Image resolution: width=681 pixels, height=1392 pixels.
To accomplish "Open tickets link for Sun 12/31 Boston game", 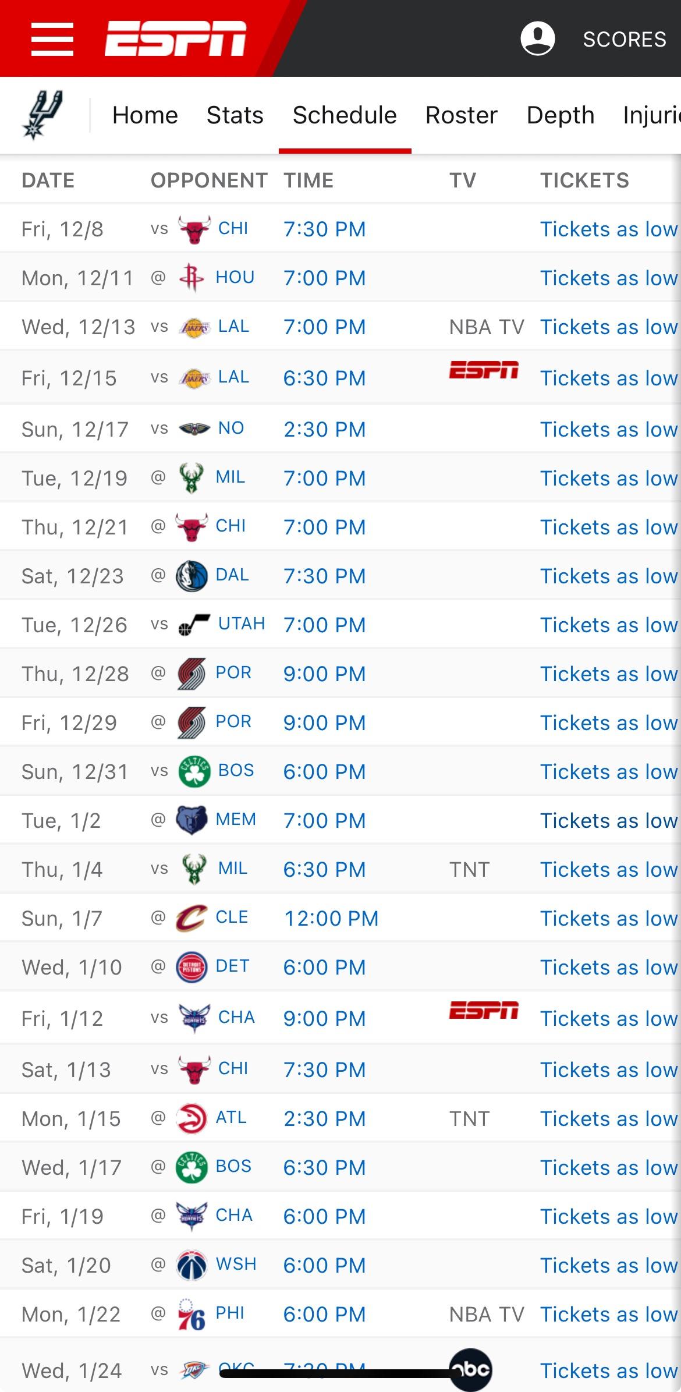I will tap(608, 771).
